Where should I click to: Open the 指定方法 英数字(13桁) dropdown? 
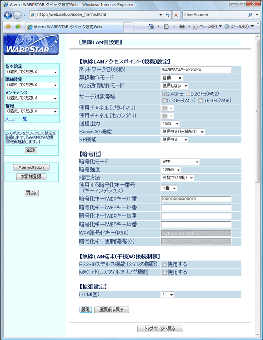point(177,178)
